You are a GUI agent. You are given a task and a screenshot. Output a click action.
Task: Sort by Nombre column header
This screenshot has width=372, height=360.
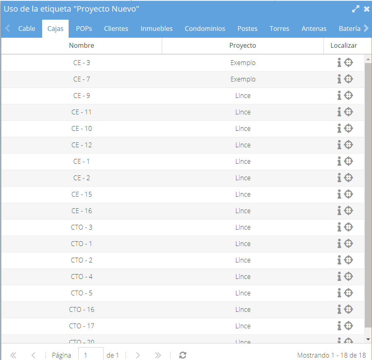coord(81,46)
